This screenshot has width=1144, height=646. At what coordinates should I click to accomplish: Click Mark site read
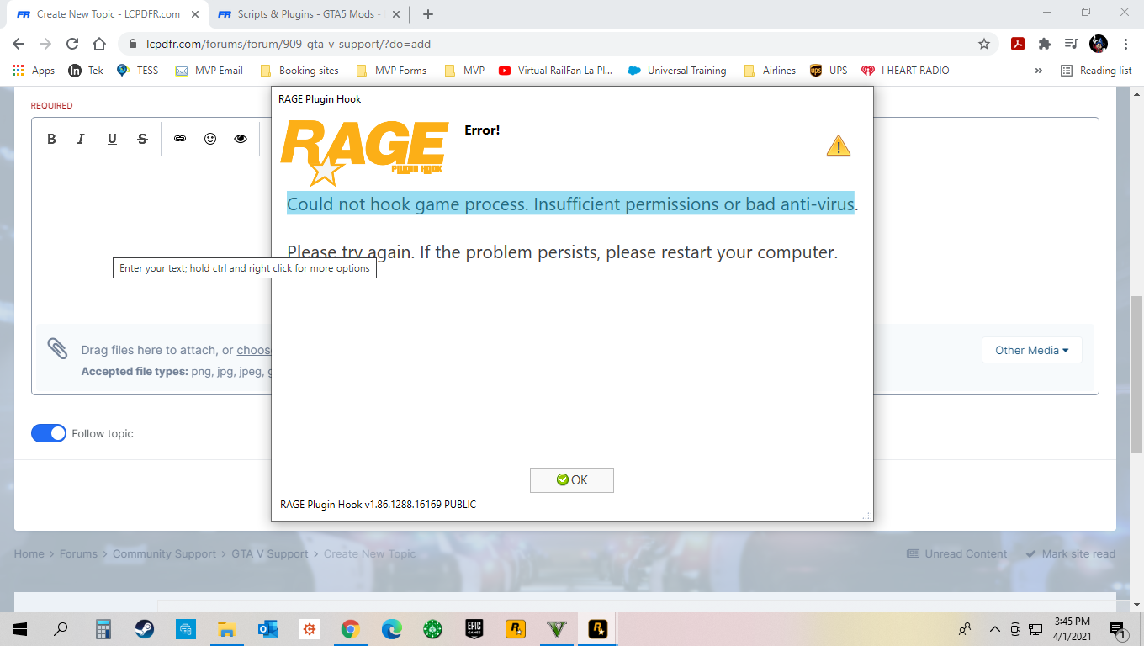point(1071,553)
